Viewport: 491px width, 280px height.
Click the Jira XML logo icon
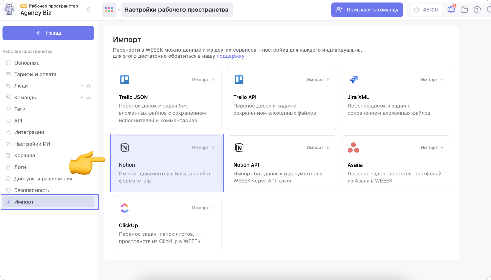tap(353, 80)
